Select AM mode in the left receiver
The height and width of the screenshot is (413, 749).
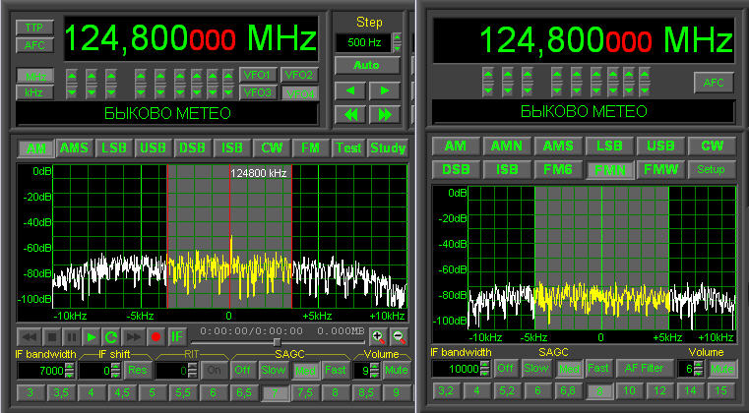35,148
